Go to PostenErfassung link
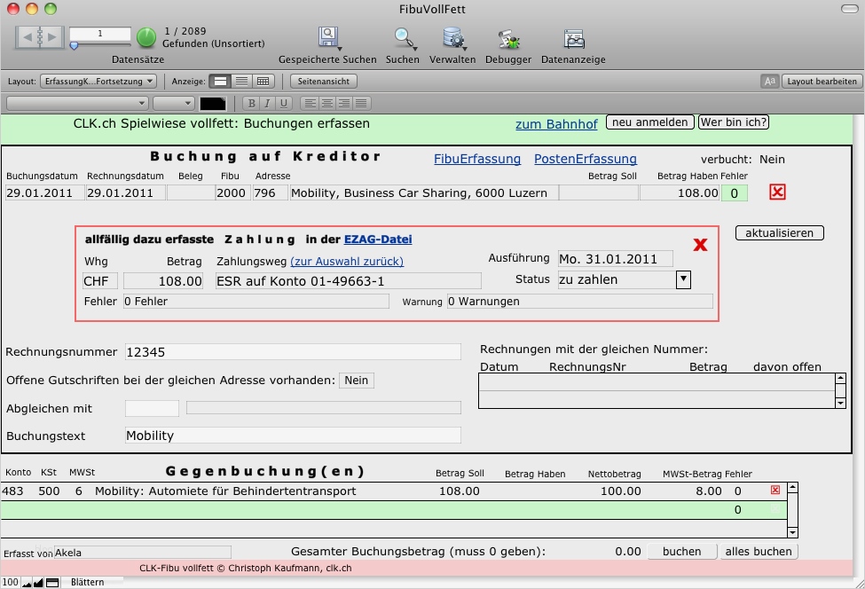The image size is (865, 589). click(x=585, y=159)
